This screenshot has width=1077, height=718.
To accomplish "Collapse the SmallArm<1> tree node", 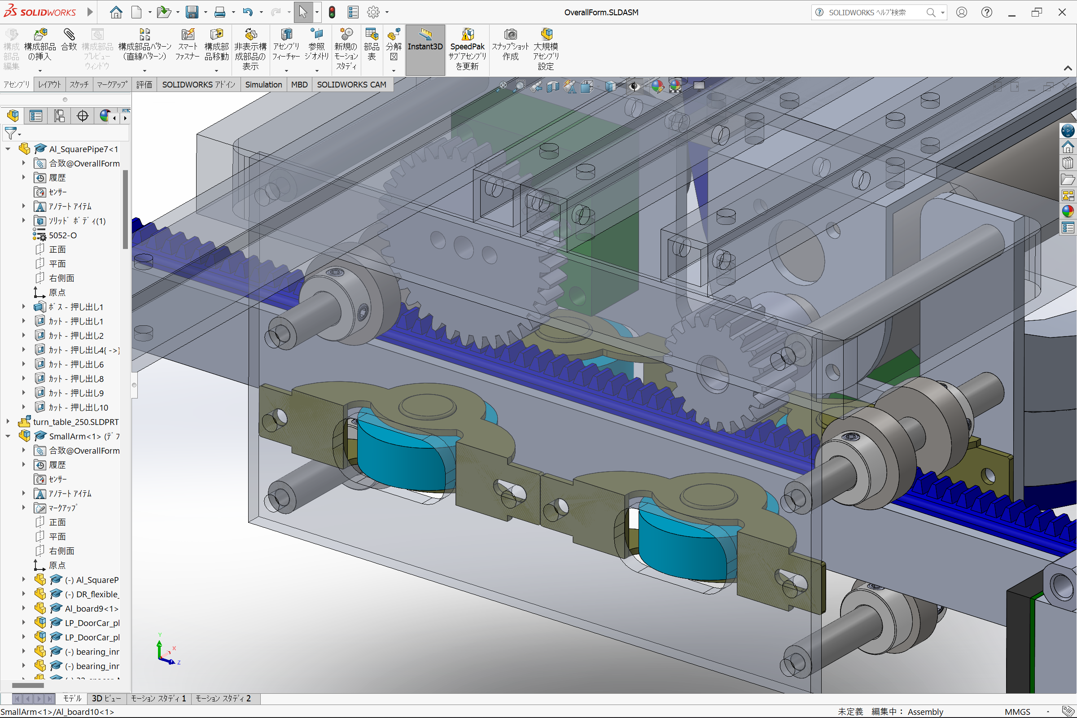I will [x=8, y=436].
